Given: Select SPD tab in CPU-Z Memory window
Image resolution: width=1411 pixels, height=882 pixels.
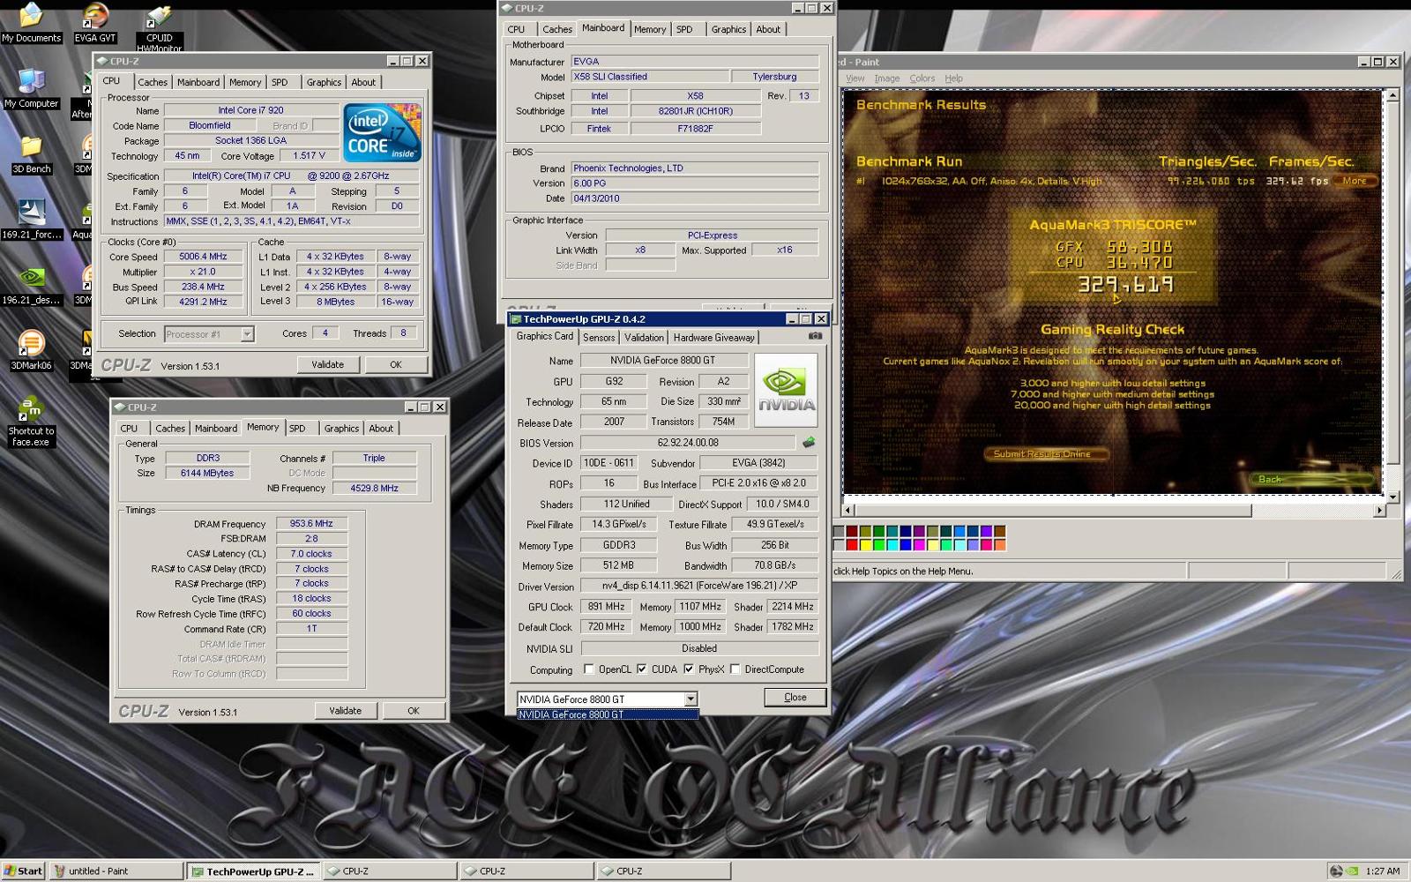Looking at the screenshot, I should click(297, 428).
